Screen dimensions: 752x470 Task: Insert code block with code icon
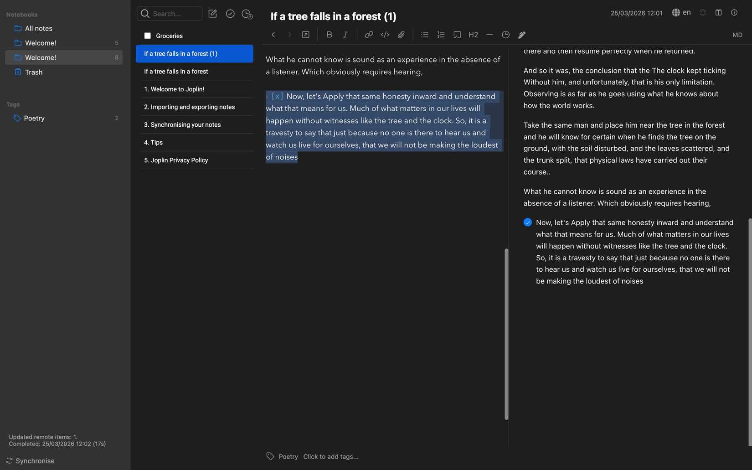385,35
